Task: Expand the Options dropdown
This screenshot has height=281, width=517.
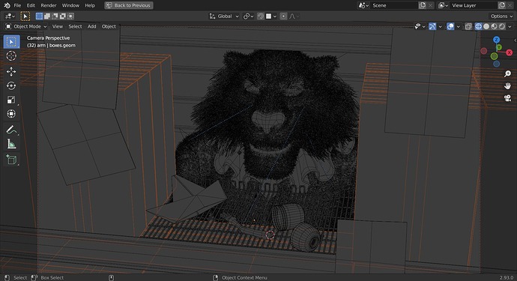Action: click(501, 16)
